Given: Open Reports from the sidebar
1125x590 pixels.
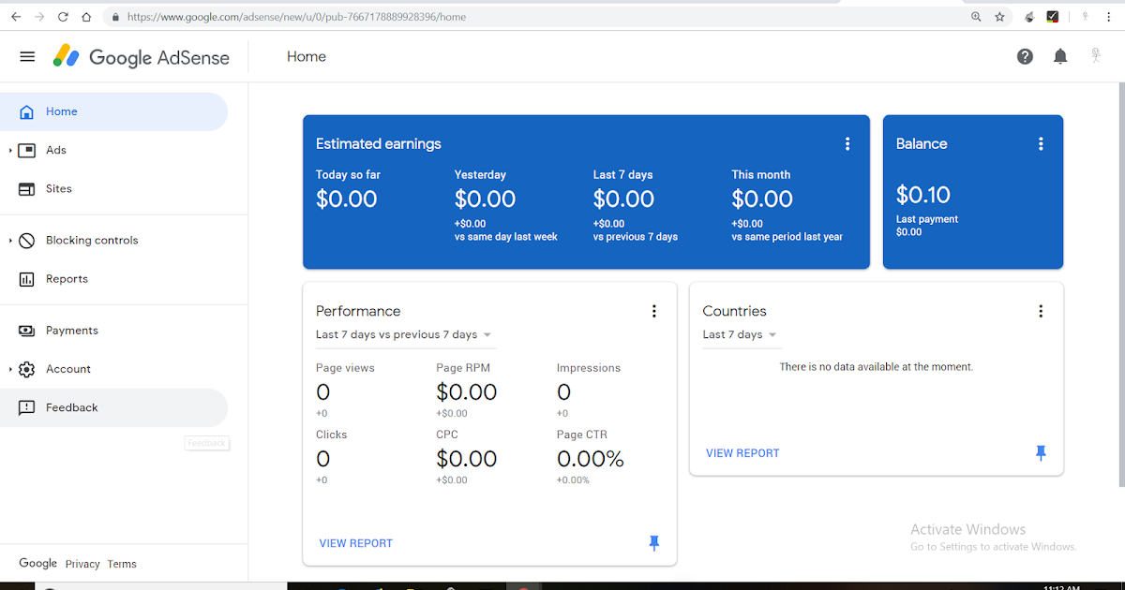Looking at the screenshot, I should pos(67,278).
